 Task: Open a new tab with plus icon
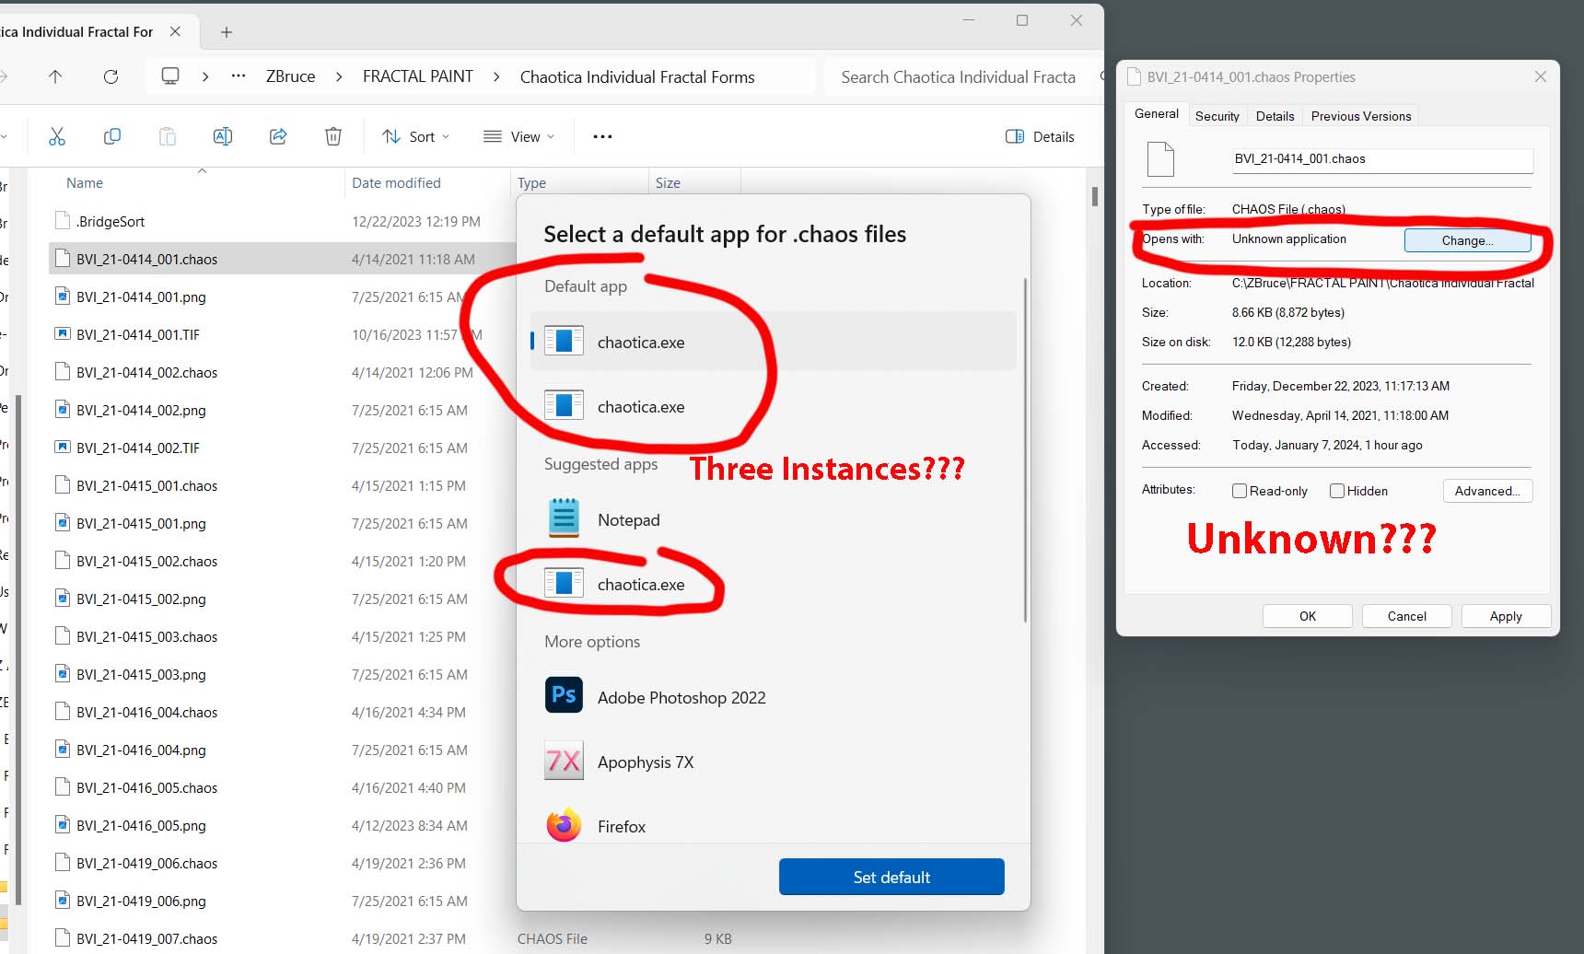[x=227, y=32]
